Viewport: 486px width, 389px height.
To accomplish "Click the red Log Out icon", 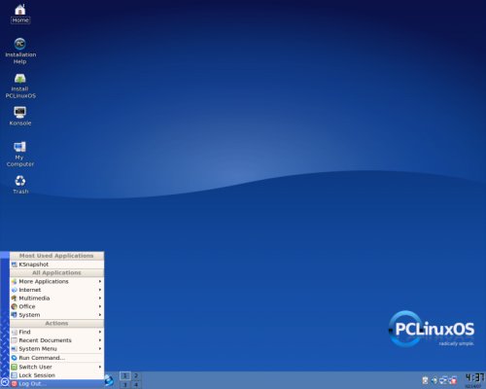I will tap(14, 384).
